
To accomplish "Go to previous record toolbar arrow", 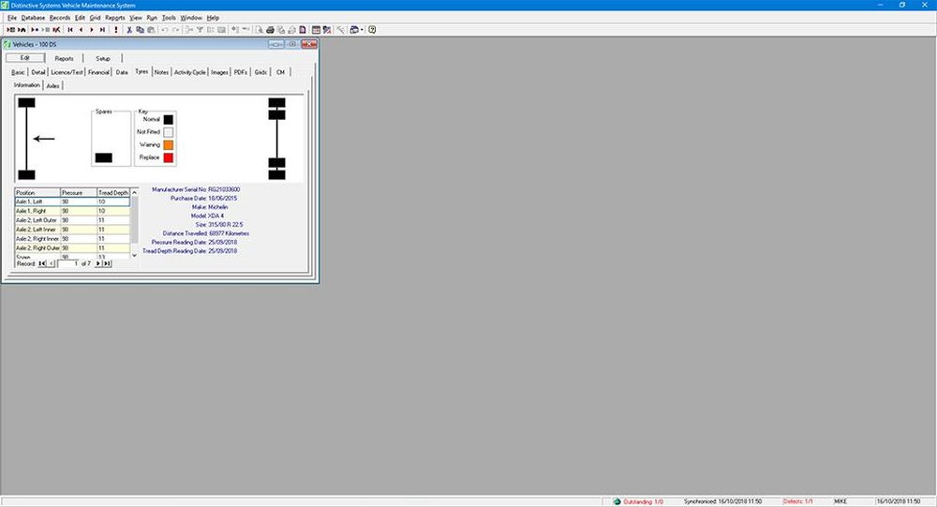I will point(81,29).
